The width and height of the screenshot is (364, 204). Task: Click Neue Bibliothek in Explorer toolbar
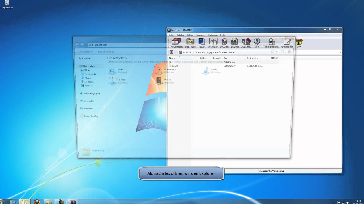pos(106,52)
